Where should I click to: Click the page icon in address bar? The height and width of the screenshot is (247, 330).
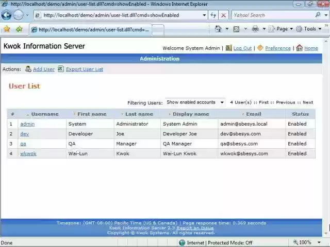pos(38,15)
